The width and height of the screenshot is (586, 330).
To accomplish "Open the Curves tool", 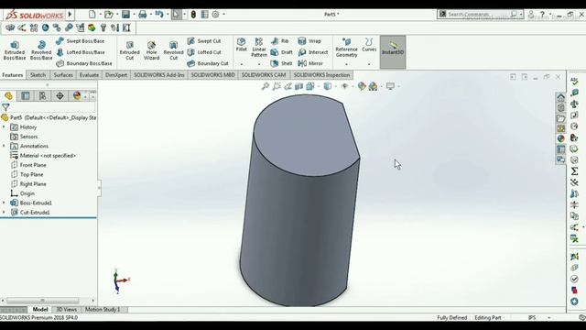I will click(x=369, y=45).
